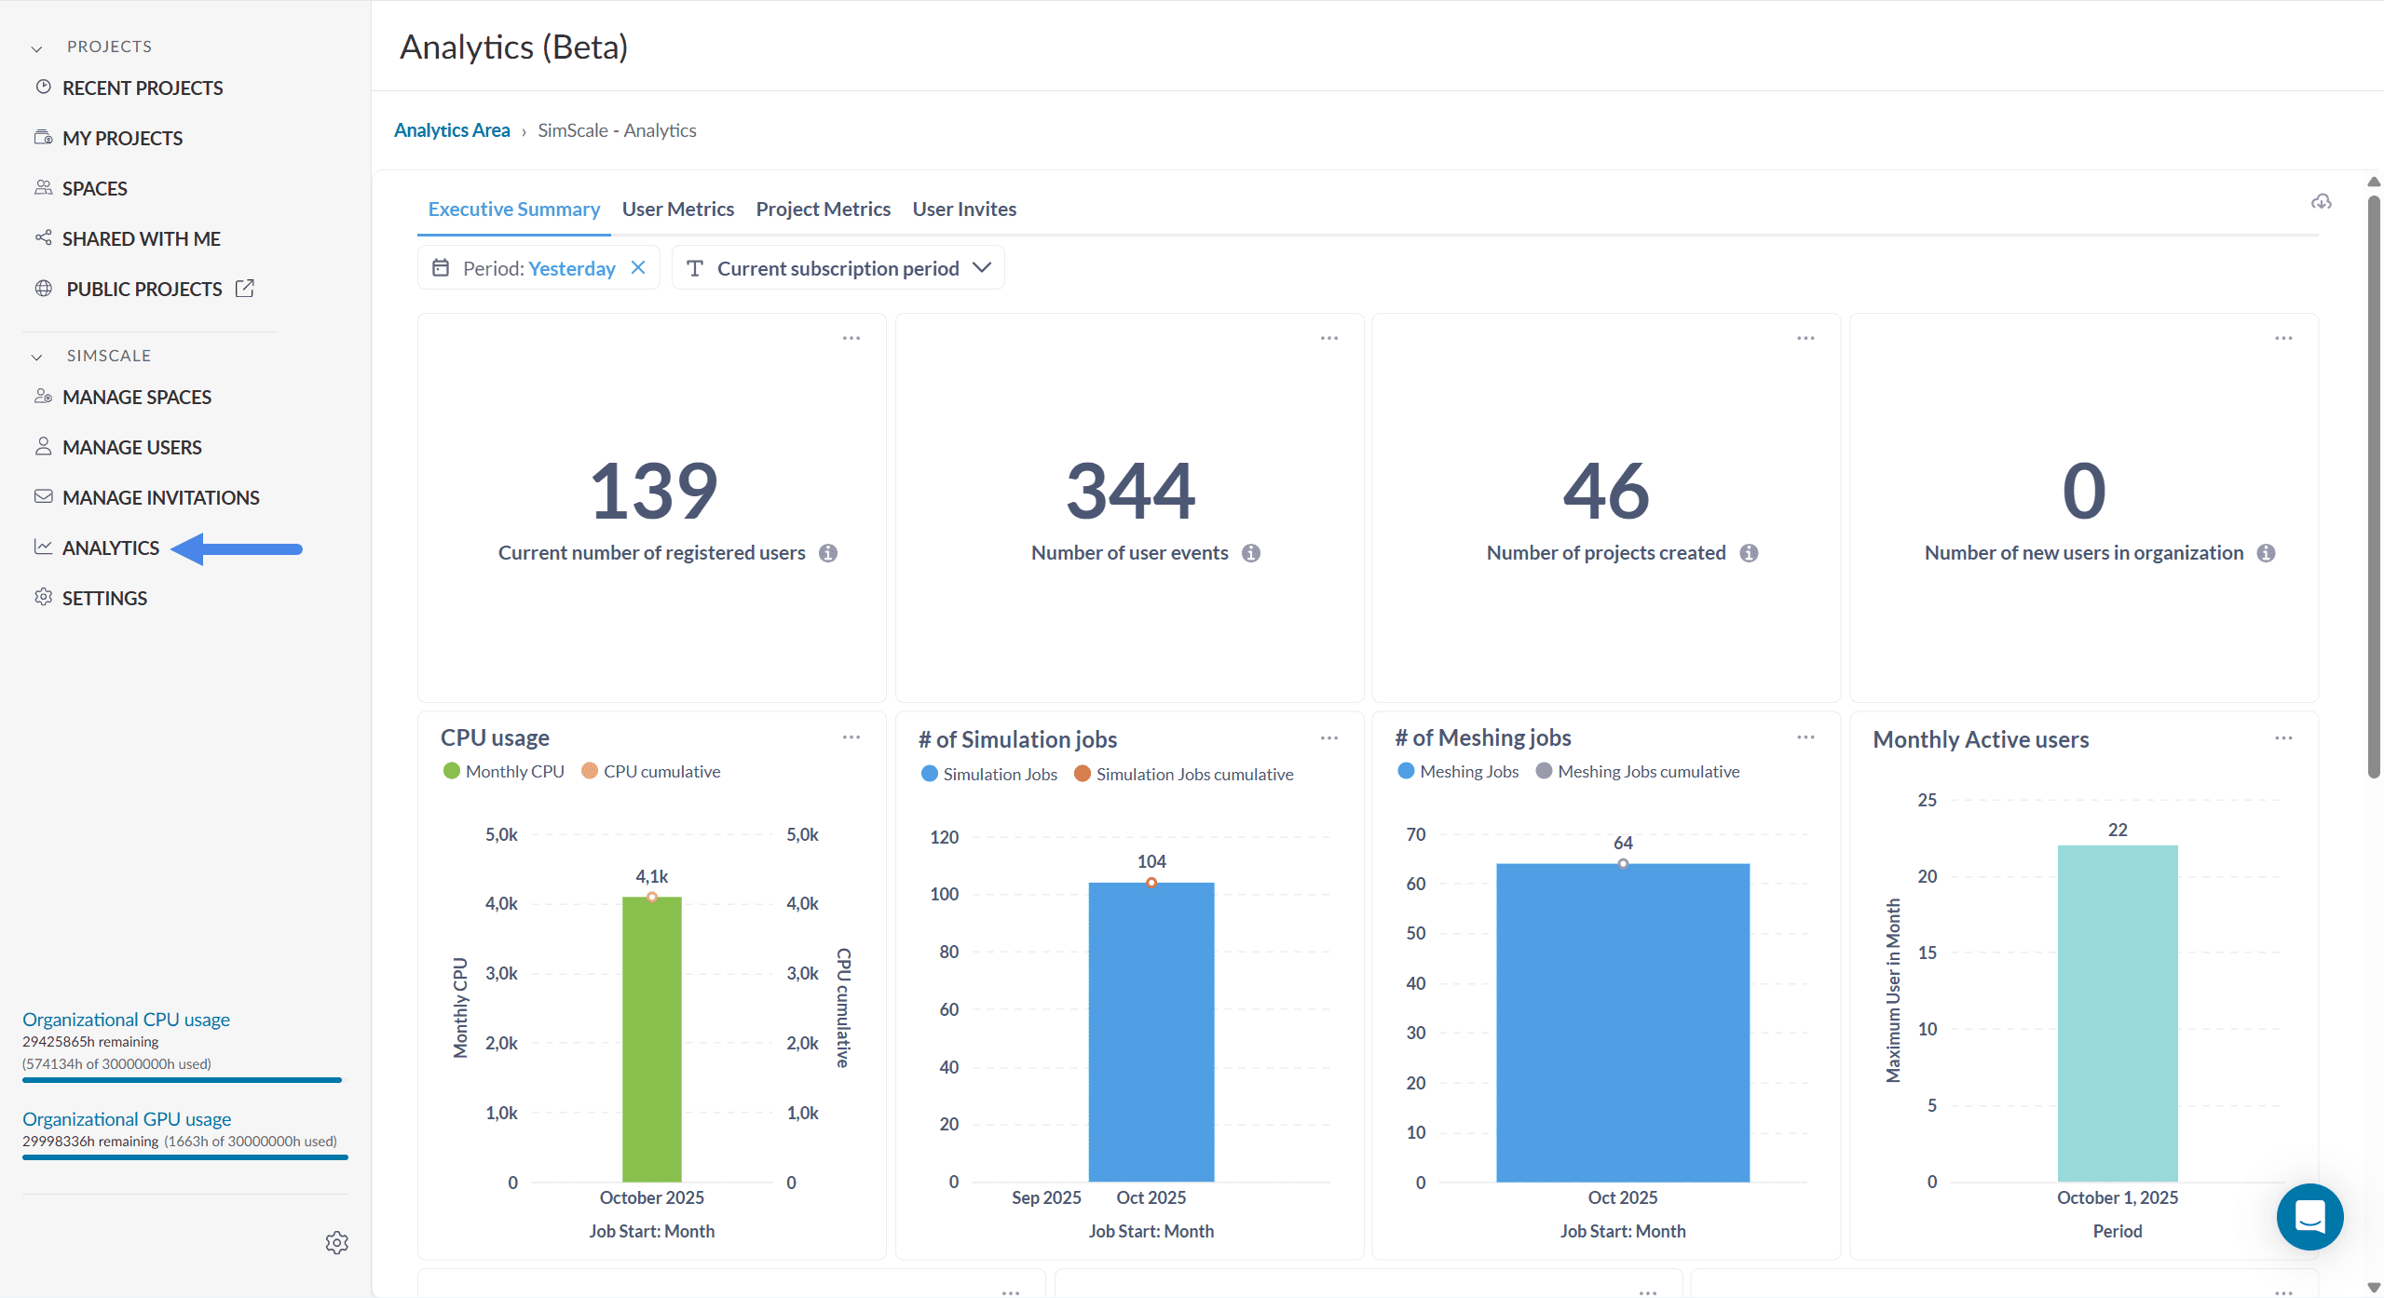This screenshot has width=2384, height=1298.
Task: Open Current subscription period dropdown
Action: point(838,268)
